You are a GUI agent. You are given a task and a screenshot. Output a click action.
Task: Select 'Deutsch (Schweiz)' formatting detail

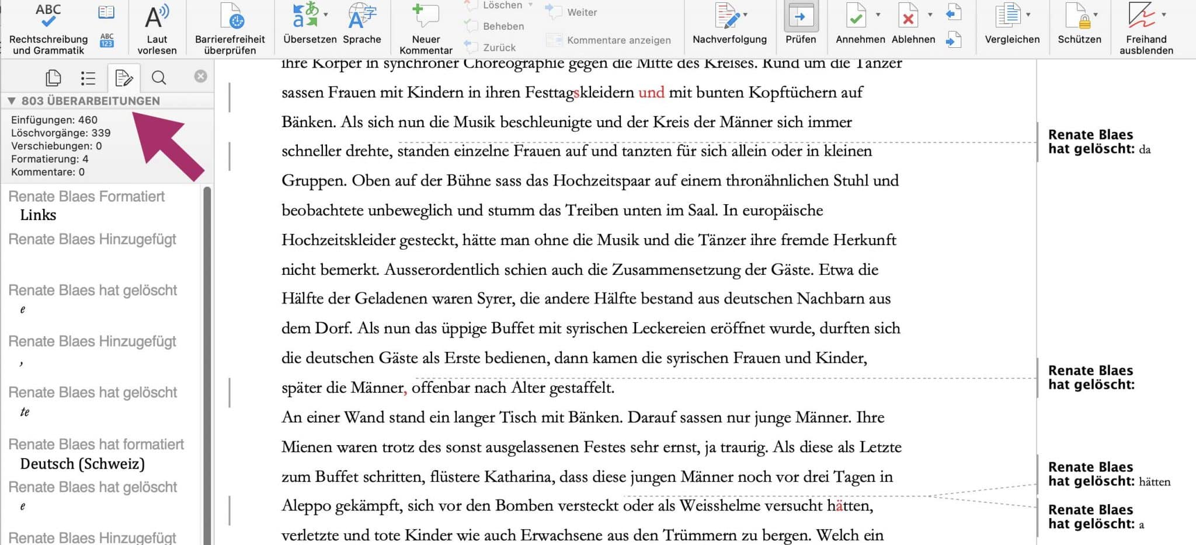82,464
